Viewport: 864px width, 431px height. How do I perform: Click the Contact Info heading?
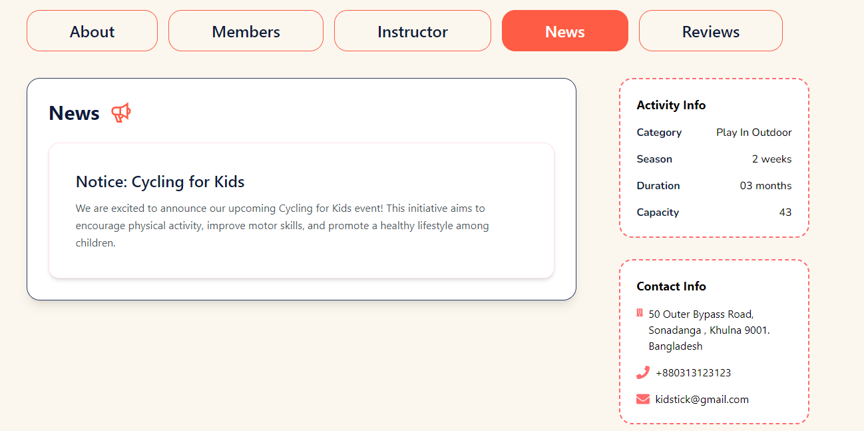point(671,286)
